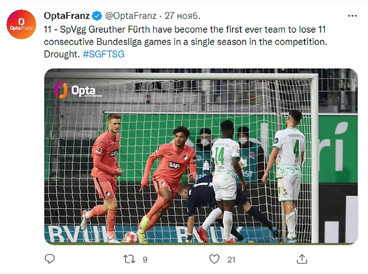Click the OptaFranz profile avatar

[21, 24]
